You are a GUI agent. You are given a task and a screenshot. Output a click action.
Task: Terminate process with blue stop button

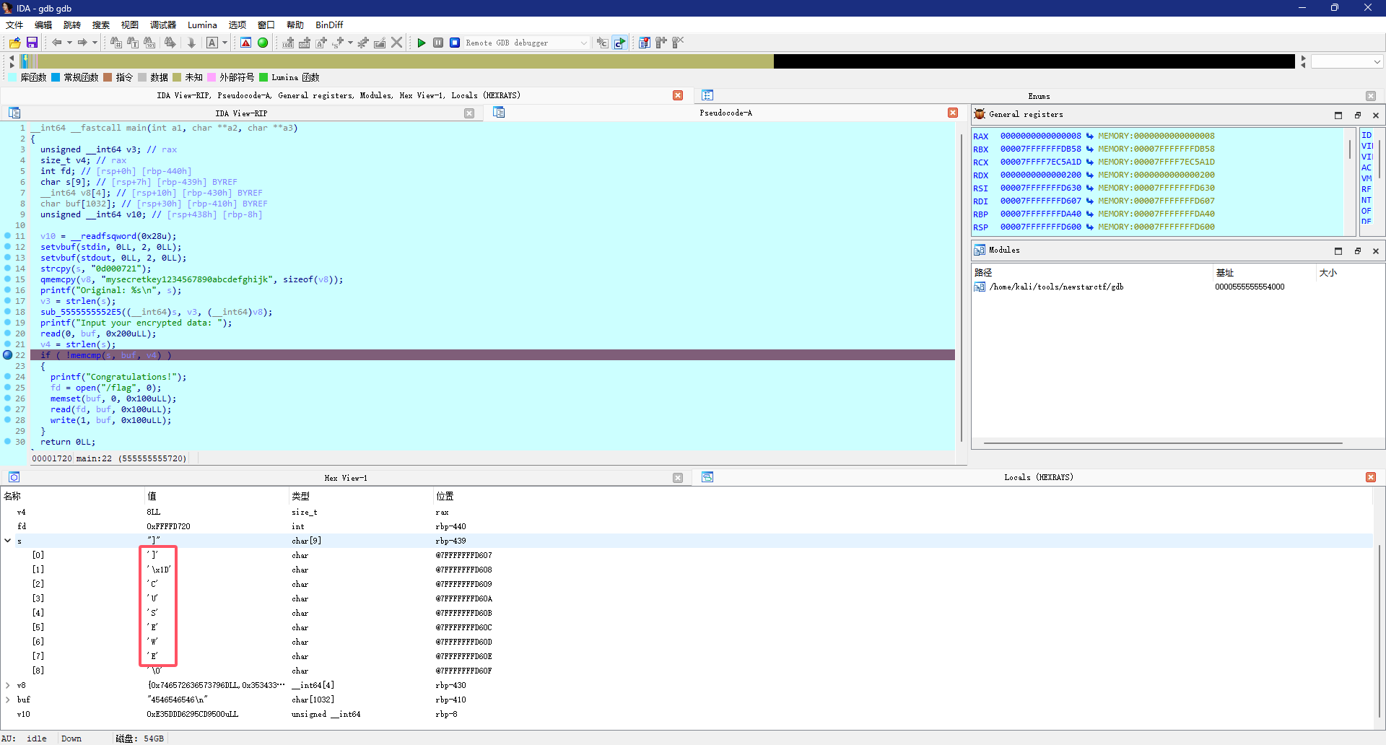pos(455,43)
